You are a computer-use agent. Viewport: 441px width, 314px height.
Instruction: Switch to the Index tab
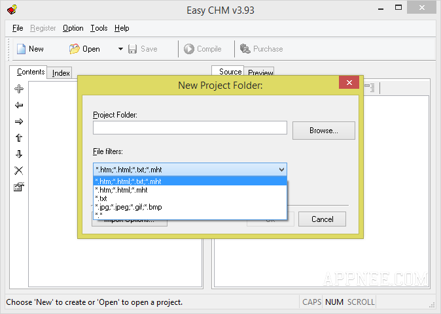coord(60,73)
